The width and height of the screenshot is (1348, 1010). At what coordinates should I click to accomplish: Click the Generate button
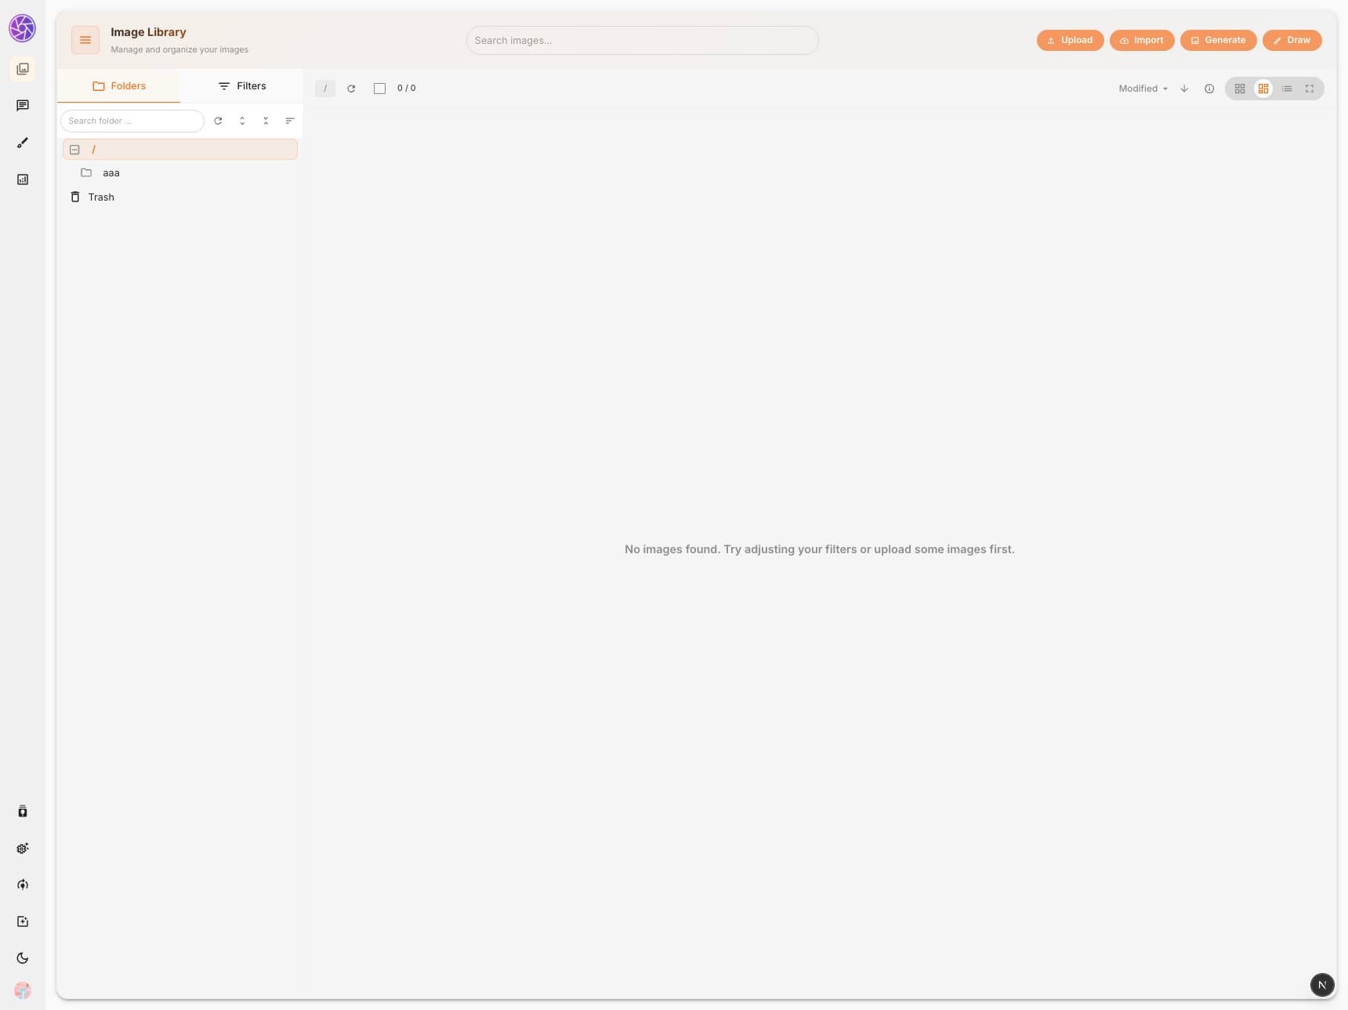pos(1218,40)
